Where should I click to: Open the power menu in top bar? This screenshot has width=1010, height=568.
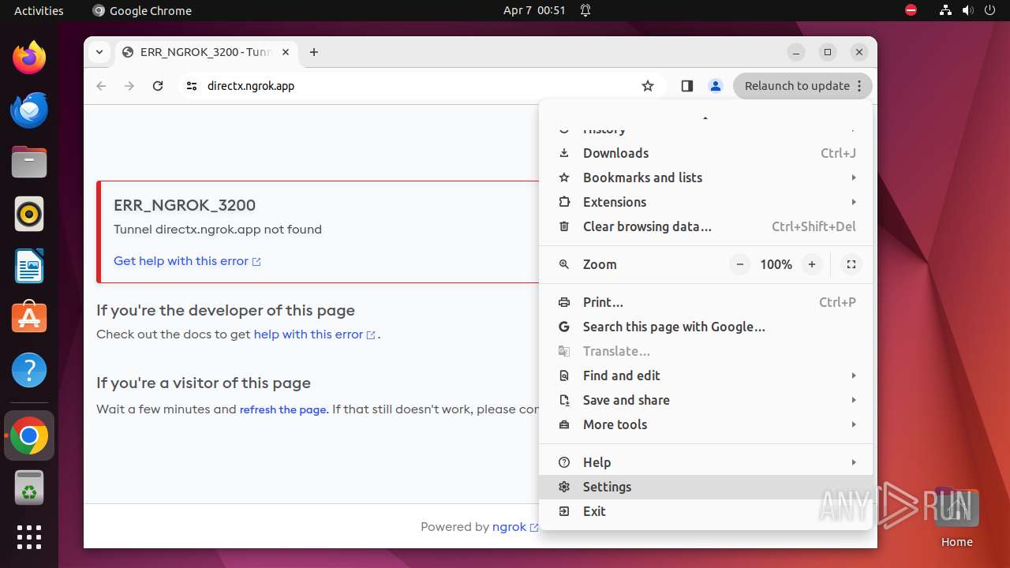pos(989,10)
